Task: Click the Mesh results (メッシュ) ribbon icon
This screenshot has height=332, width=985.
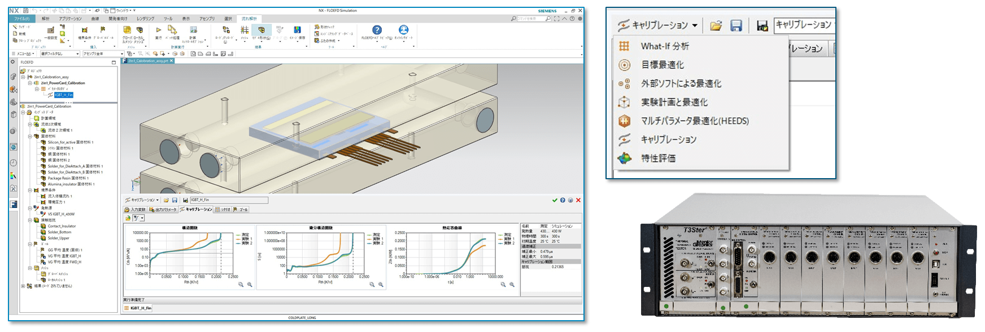Action: pyautogui.click(x=245, y=30)
